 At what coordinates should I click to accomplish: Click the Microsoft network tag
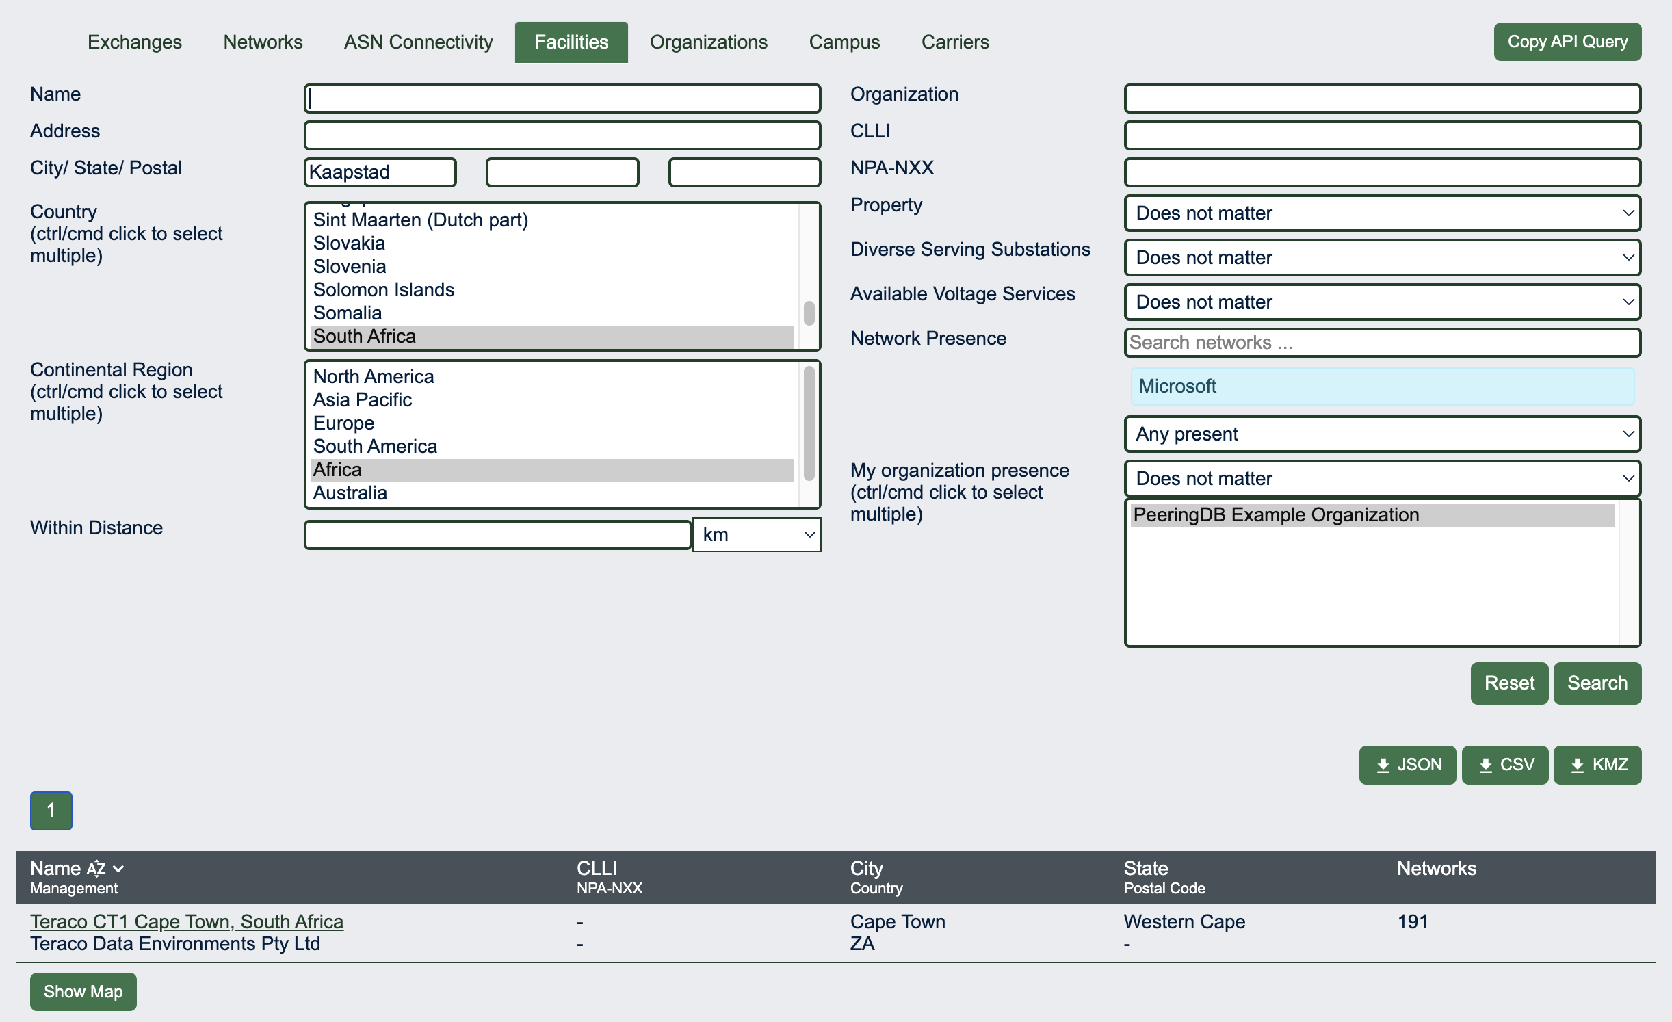tap(1383, 386)
